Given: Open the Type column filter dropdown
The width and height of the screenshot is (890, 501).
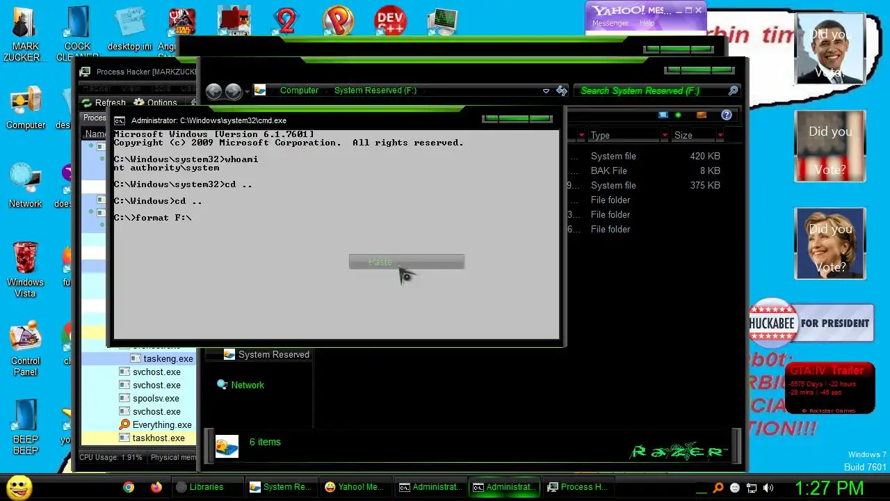Looking at the screenshot, I should 665,135.
